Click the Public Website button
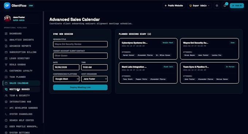 [174, 6]
